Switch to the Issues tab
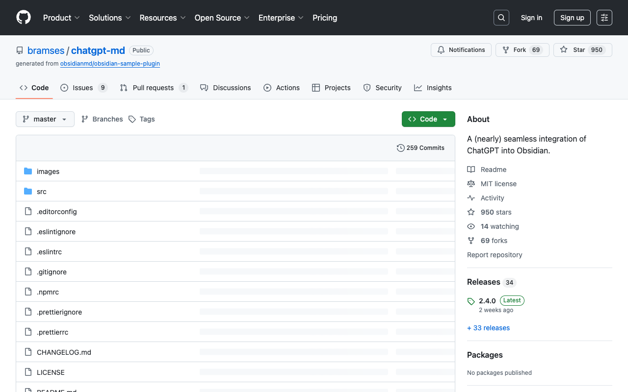Screen dimensions: 628x392 [x=84, y=88]
